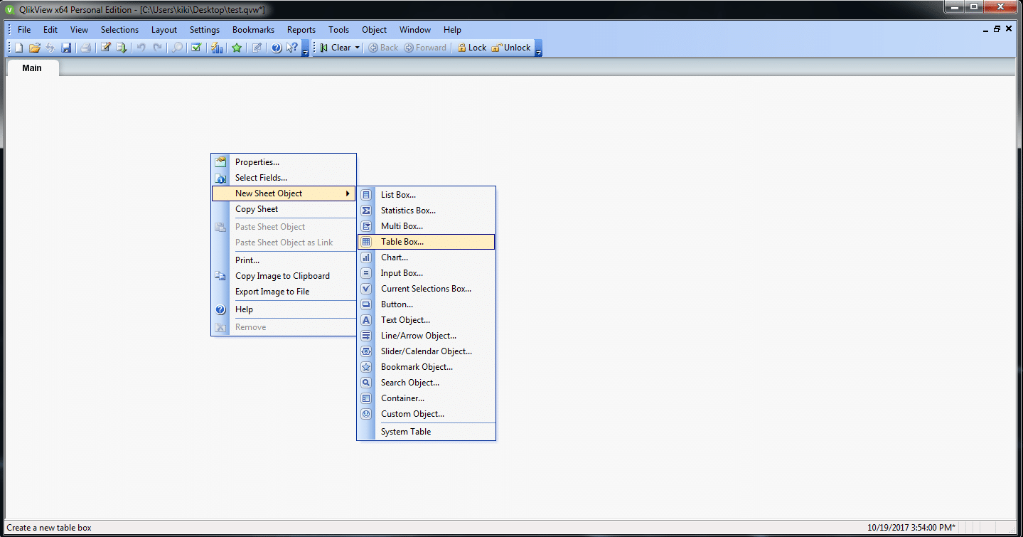Click the Print toolbar icon

(85, 48)
